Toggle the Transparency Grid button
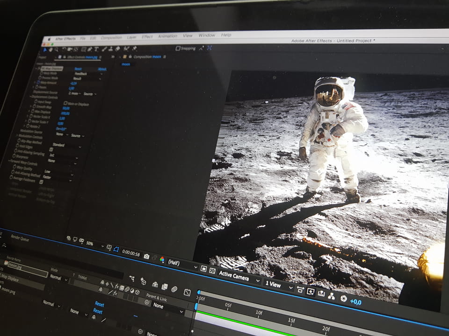Screen dimensions: 449x336 coord(212,270)
